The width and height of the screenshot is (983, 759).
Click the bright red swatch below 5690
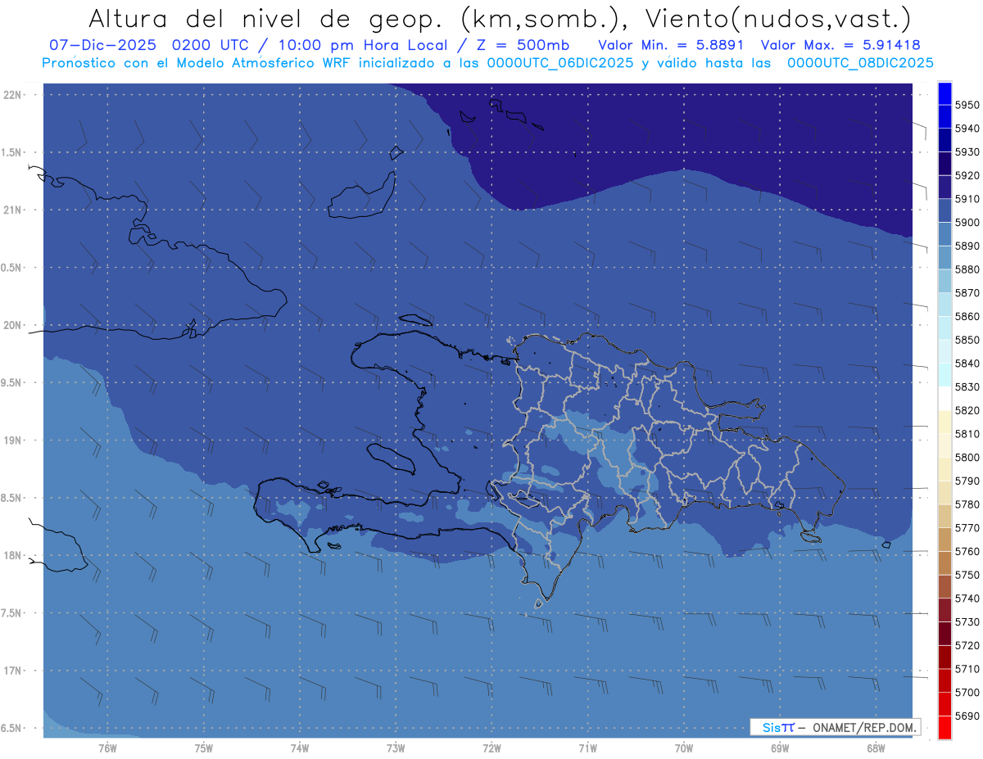click(944, 727)
